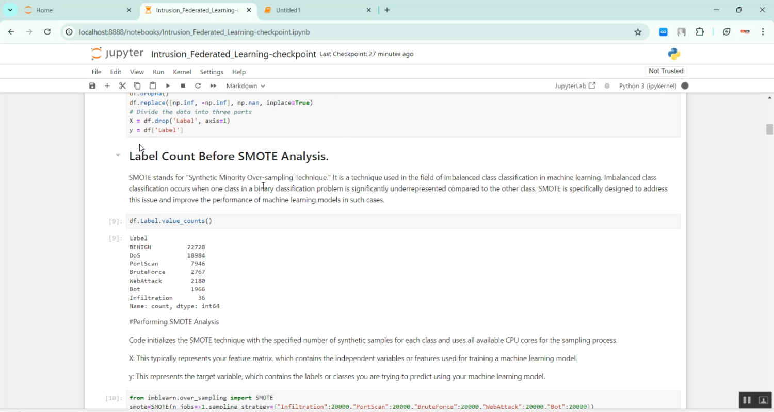Open the browser Extensions puzzle icon
This screenshot has height=412, width=774.
(700, 32)
